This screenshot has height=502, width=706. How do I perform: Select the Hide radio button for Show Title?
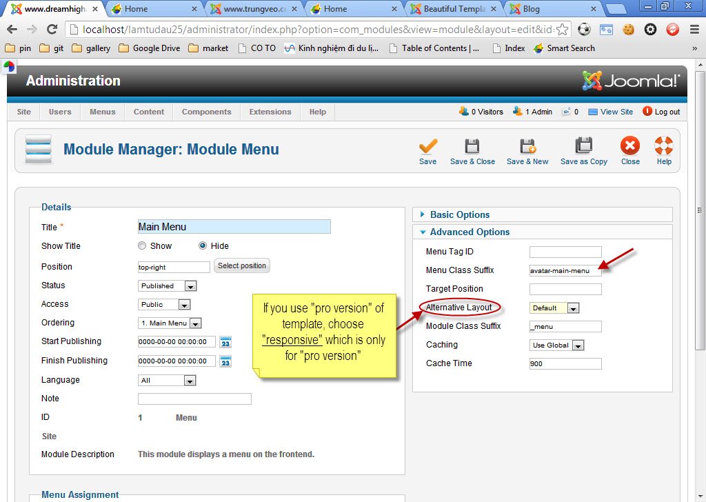pyautogui.click(x=202, y=245)
